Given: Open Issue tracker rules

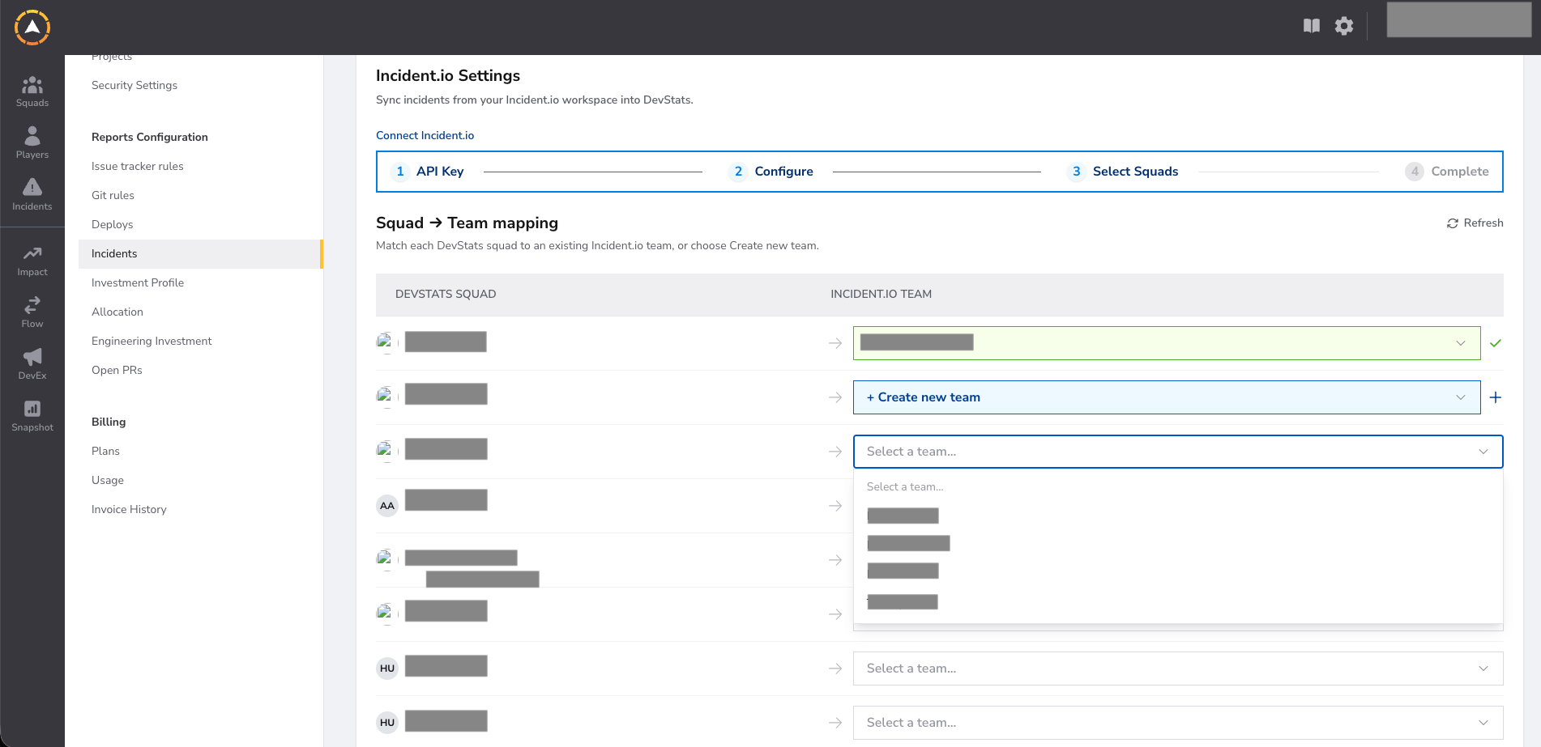Looking at the screenshot, I should coord(138,167).
